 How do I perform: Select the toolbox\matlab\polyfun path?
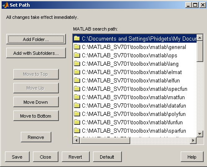(135, 114)
